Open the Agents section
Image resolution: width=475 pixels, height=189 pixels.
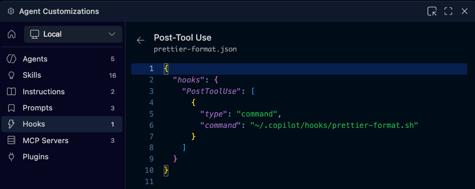tap(62, 59)
